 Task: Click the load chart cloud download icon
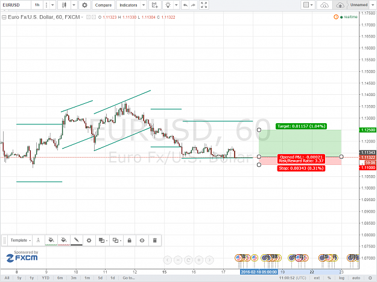pyautogui.click(x=325, y=5)
